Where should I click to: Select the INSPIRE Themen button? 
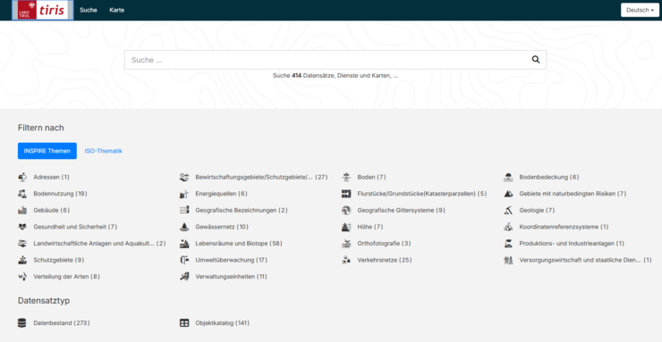47,151
